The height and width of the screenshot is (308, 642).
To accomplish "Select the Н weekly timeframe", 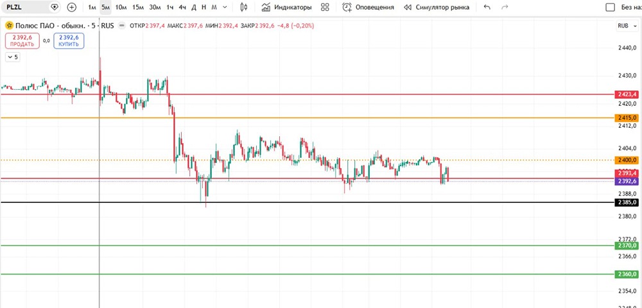I will [204, 7].
